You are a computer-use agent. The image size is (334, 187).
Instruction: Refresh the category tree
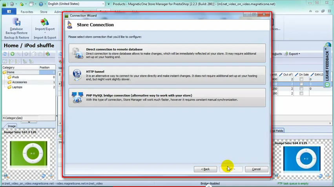pyautogui.click(x=5, y=54)
